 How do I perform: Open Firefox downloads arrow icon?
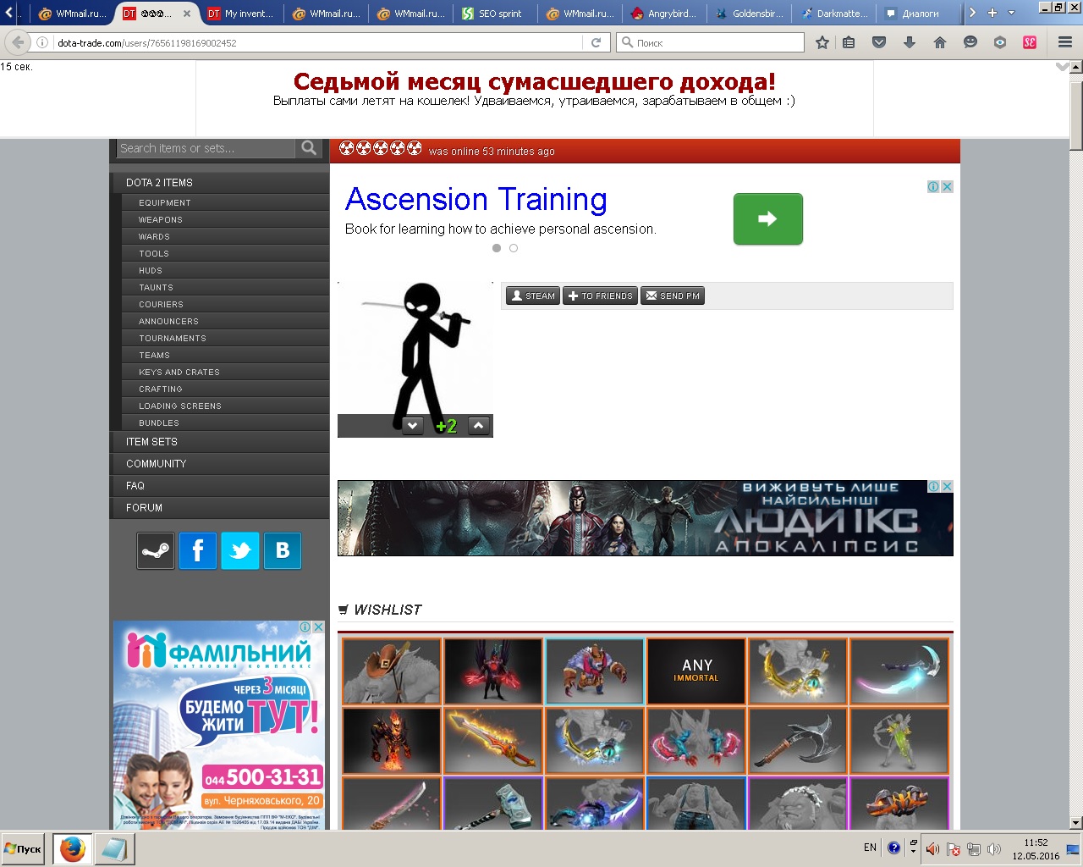click(x=910, y=42)
